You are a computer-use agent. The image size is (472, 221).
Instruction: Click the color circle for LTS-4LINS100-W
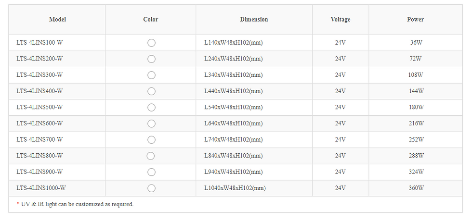(151, 43)
